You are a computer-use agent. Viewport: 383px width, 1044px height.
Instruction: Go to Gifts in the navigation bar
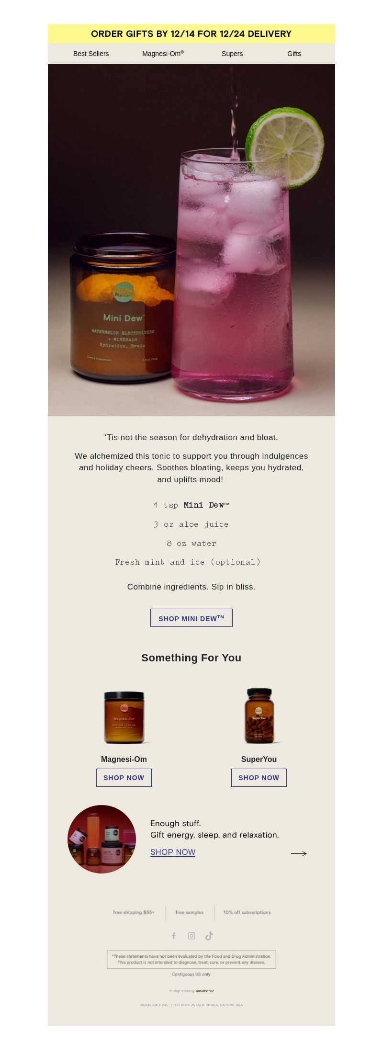(294, 54)
